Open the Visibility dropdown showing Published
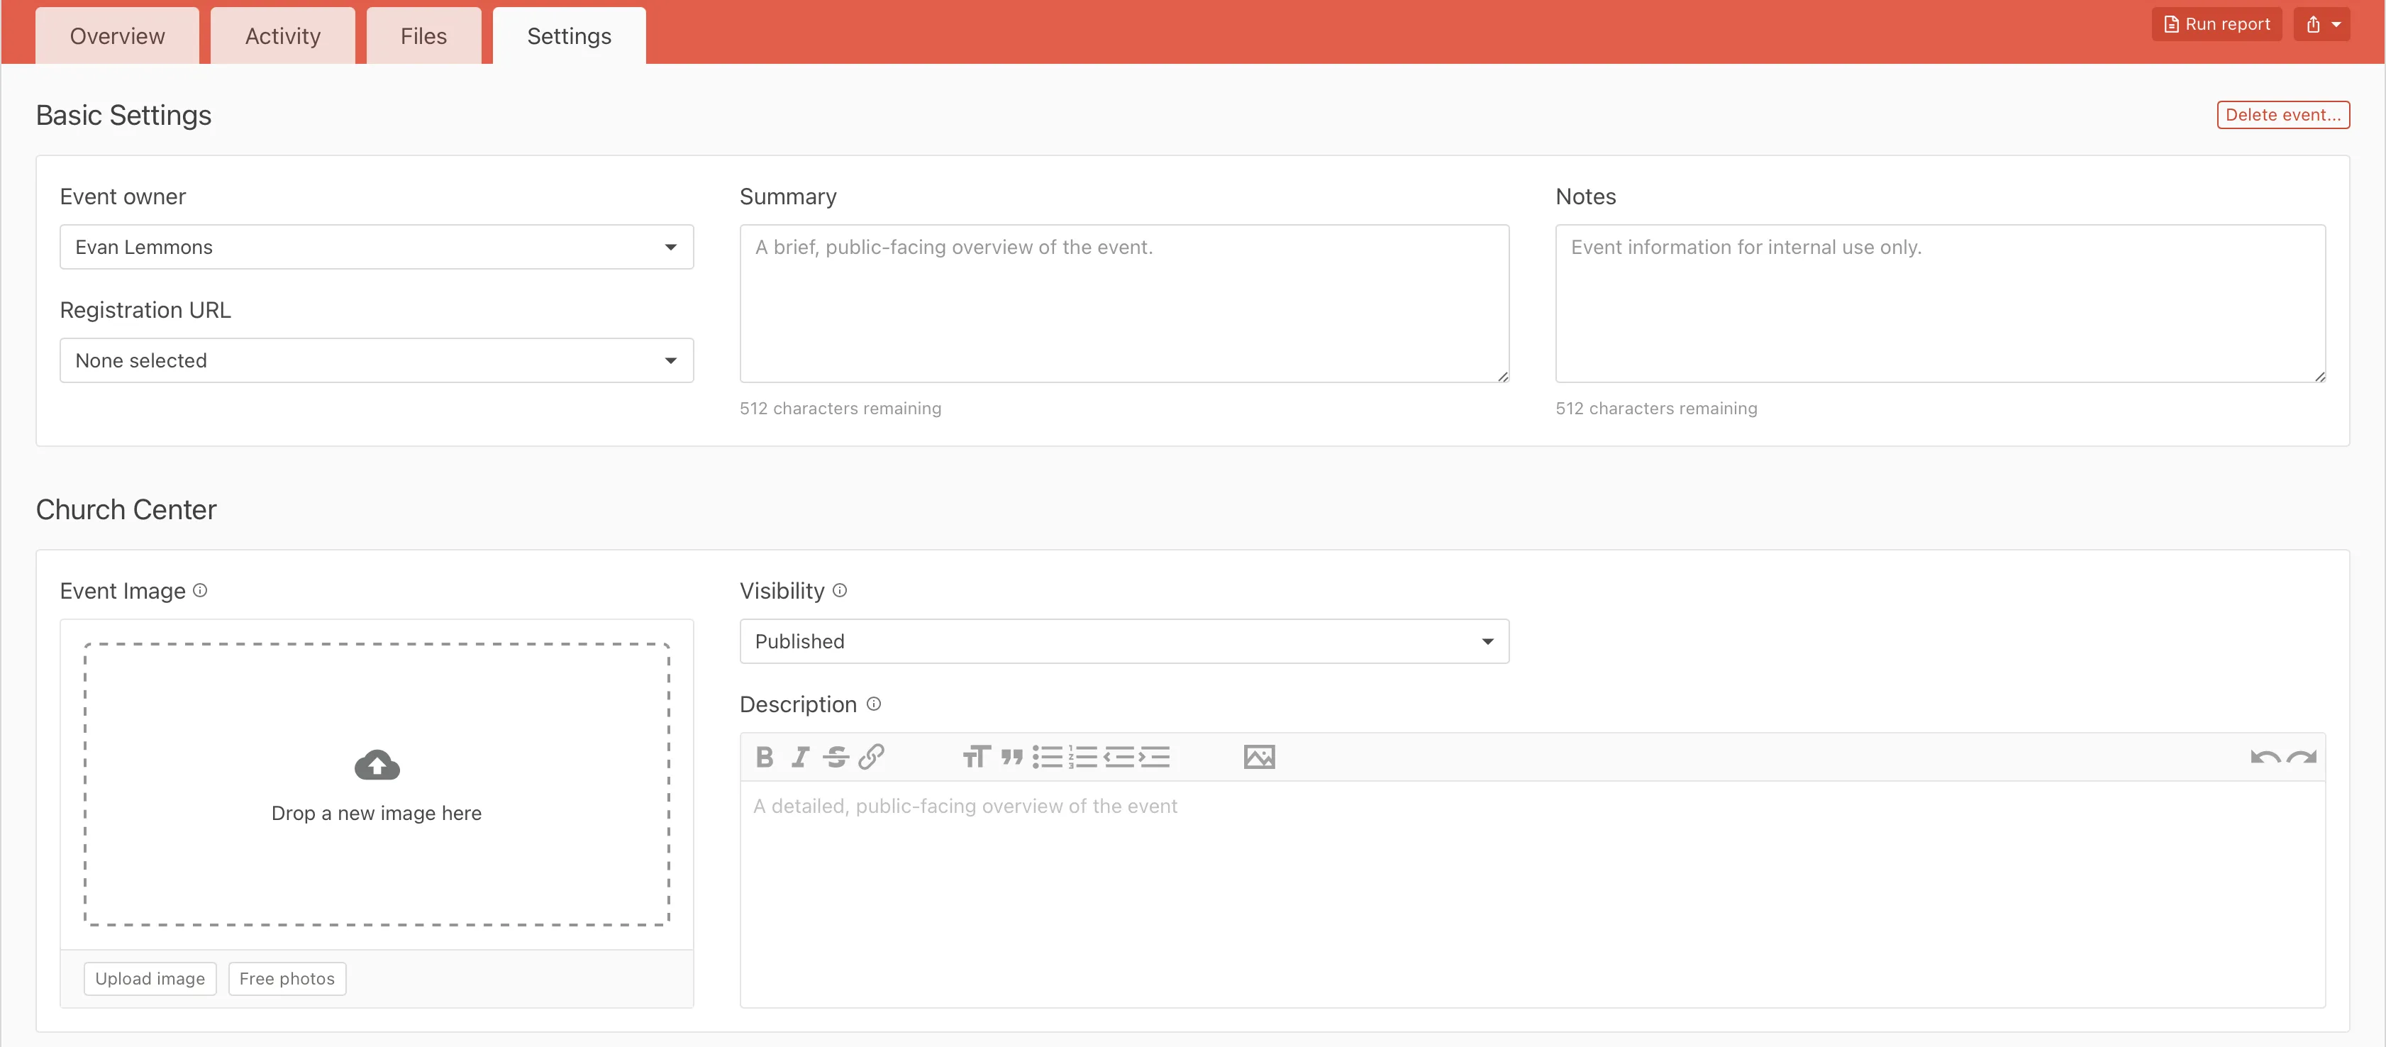Image resolution: width=2386 pixels, height=1047 pixels. 1123,641
